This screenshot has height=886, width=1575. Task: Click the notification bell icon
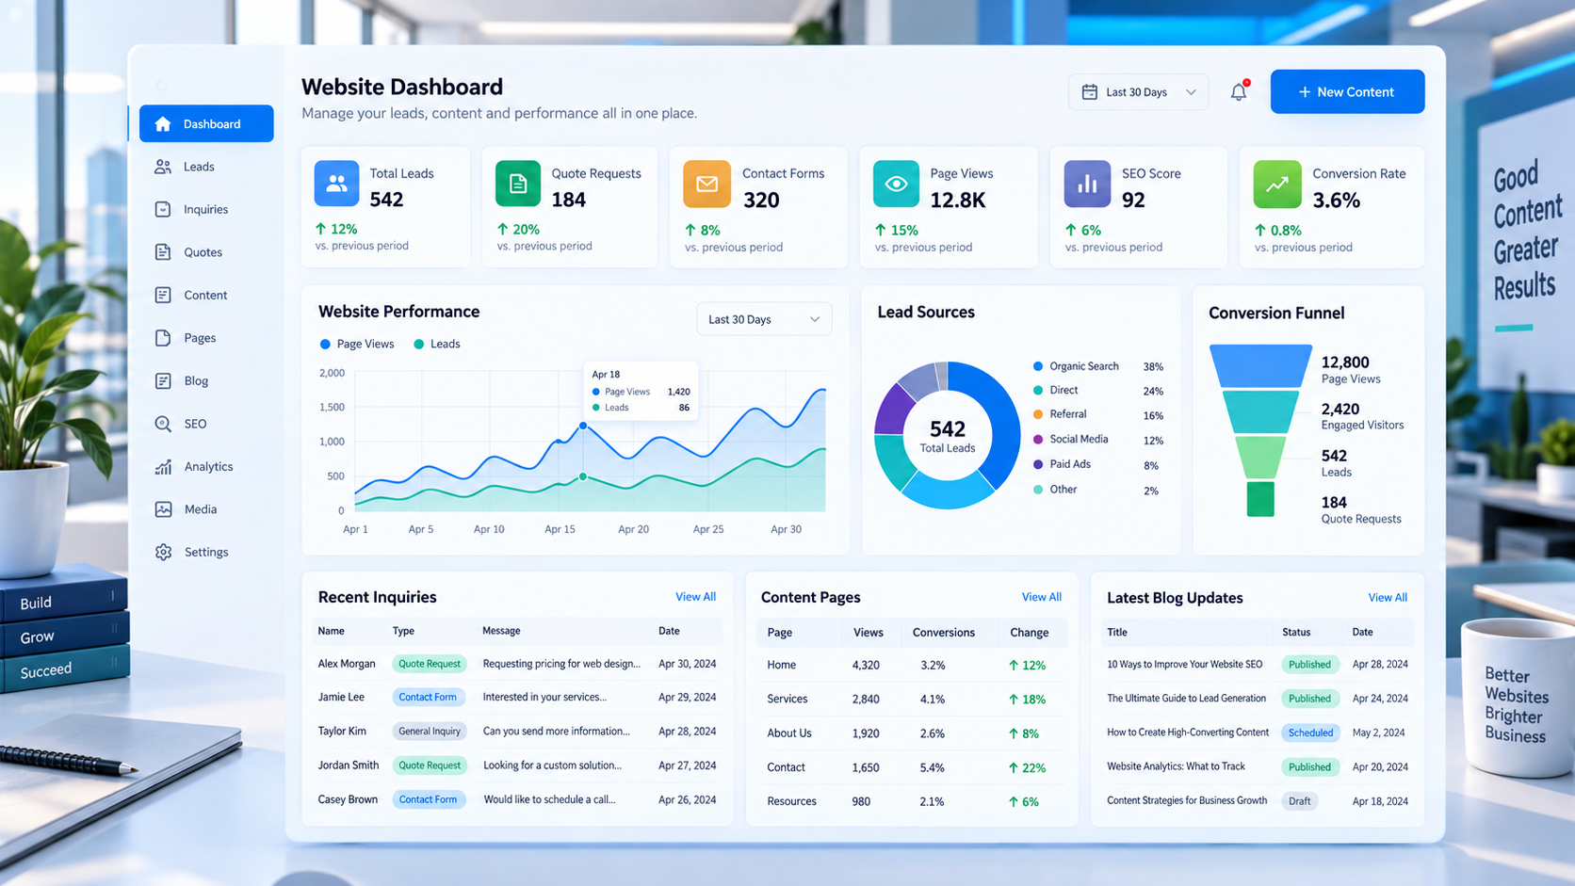click(x=1239, y=91)
